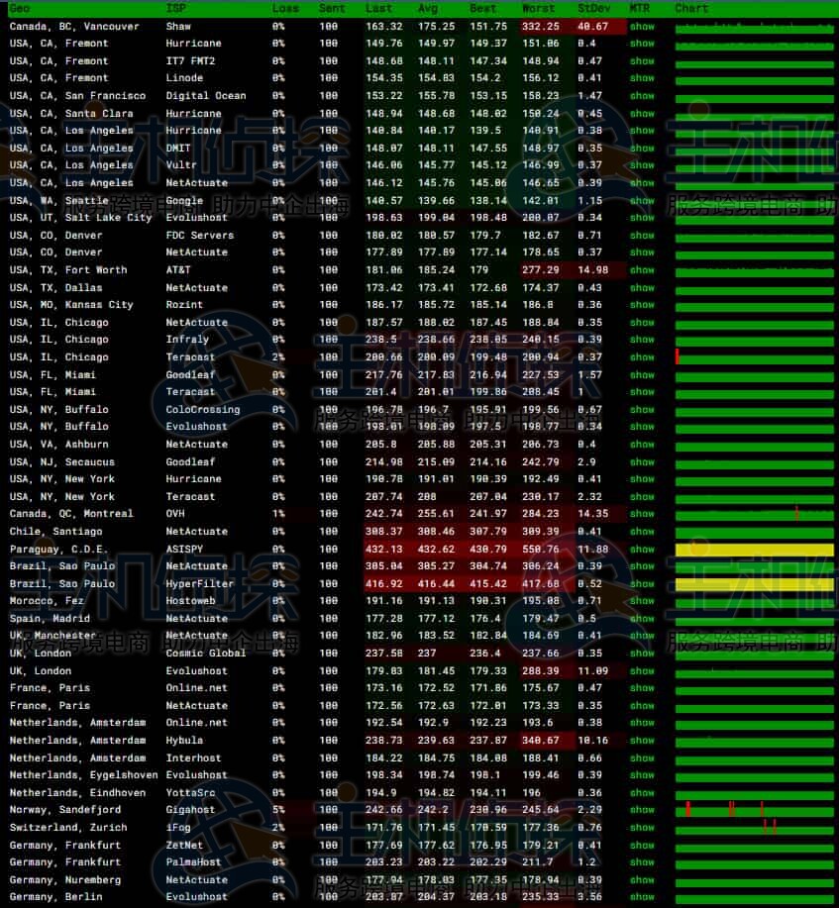The height and width of the screenshot is (908, 839).
Task: Select 'Chile, Santiago' geo cell
Action: click(x=55, y=532)
